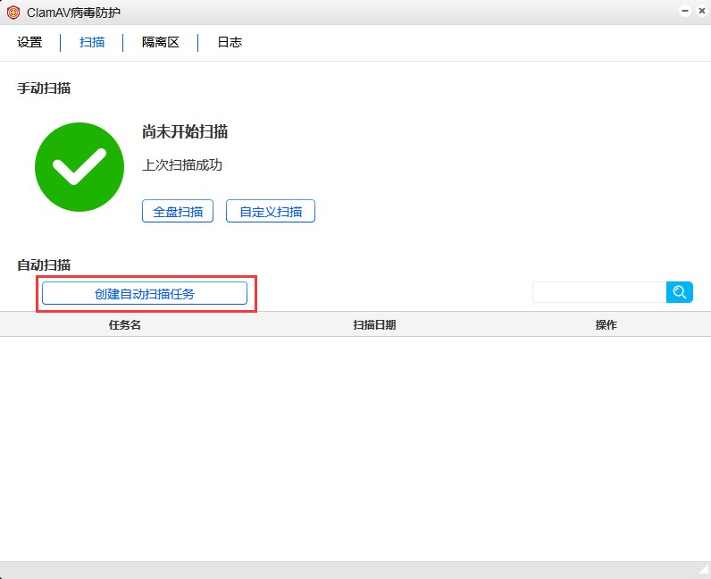Go to the 隔离区 tab
Image resolution: width=711 pixels, height=579 pixels.
(x=161, y=42)
